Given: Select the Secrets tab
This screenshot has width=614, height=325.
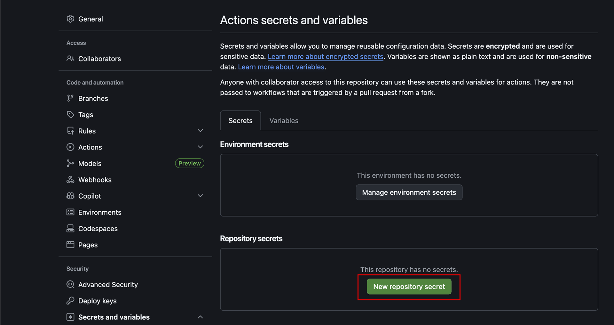Looking at the screenshot, I should coord(240,121).
